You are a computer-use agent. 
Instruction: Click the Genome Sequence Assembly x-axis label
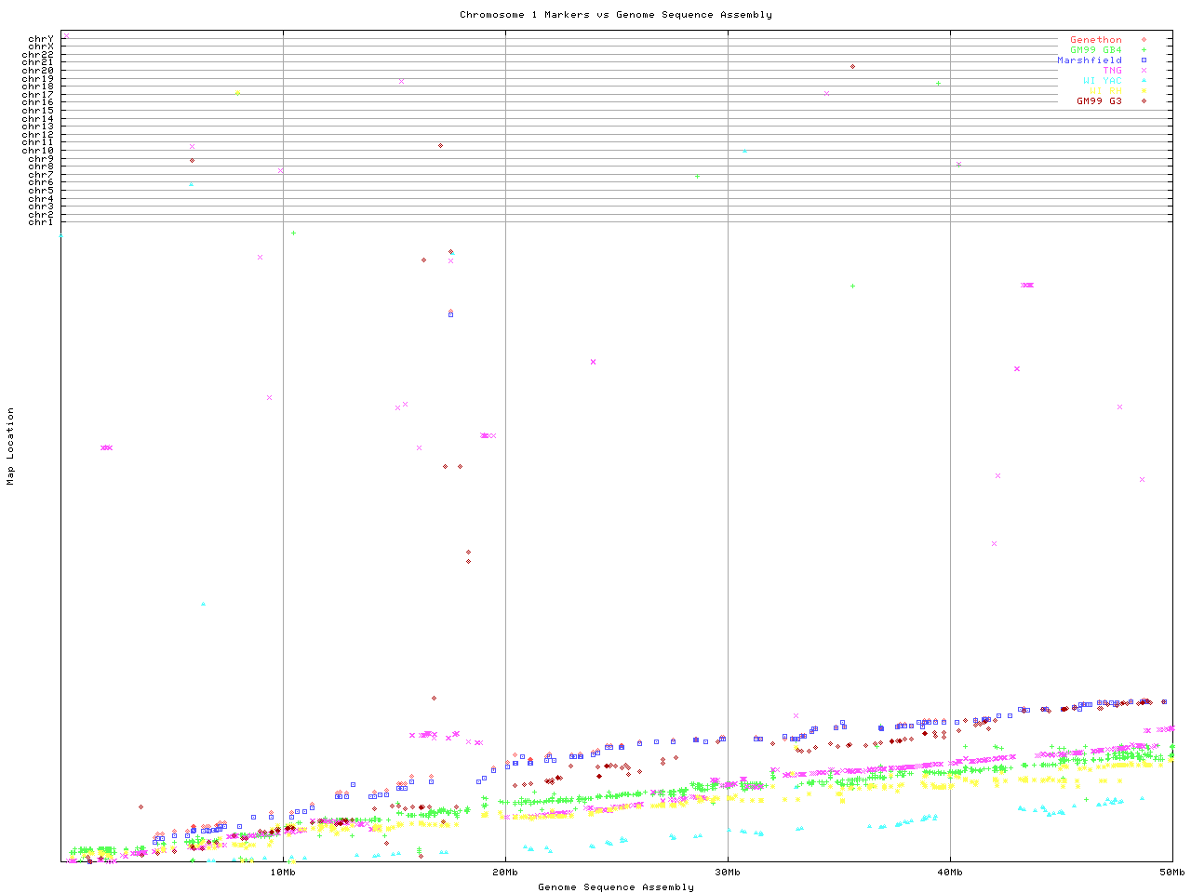click(615, 887)
